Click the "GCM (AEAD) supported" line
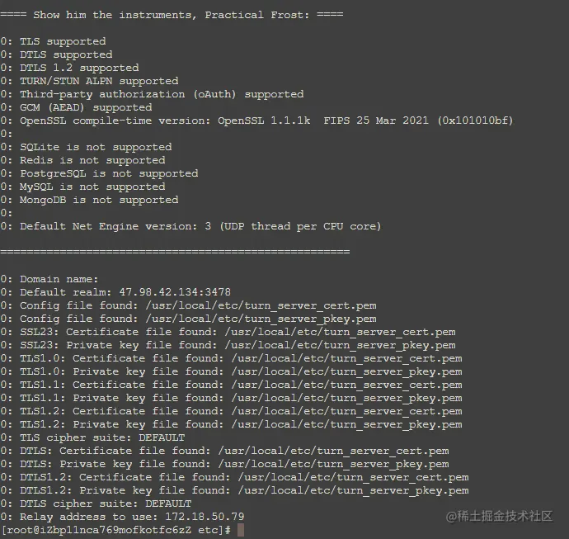Viewport: 569px width, 539px height. (86, 107)
